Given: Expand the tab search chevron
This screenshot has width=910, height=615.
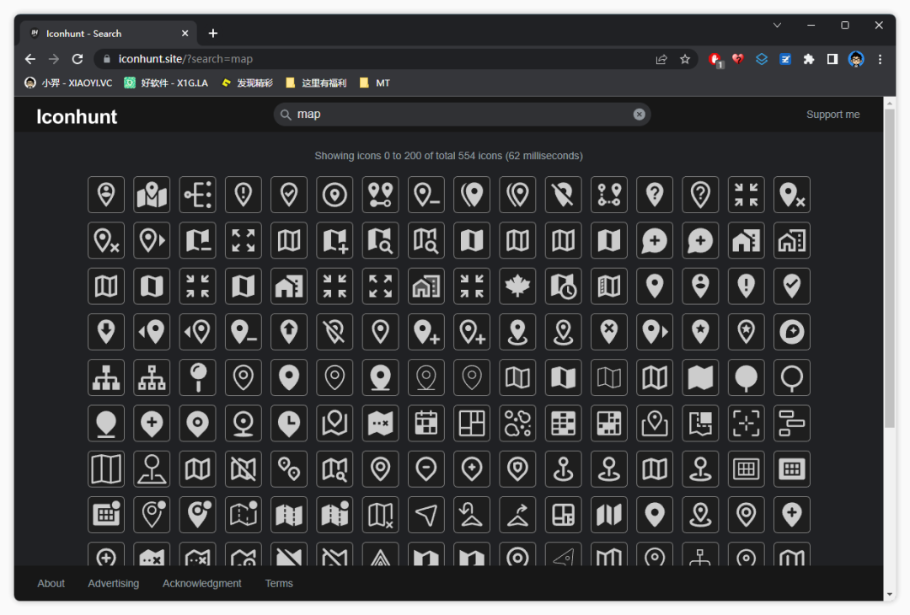Looking at the screenshot, I should [x=777, y=25].
